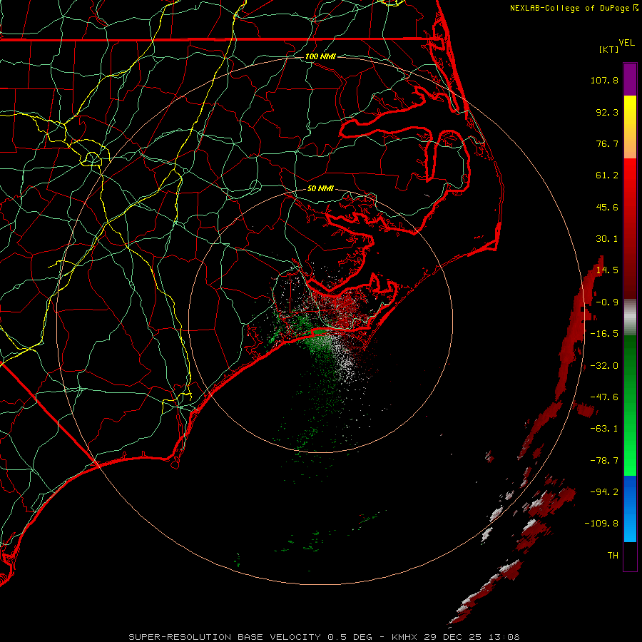The width and height of the screenshot is (642, 642).
Task: Click the yellow segment of velocity color bar
Action: (x=630, y=111)
